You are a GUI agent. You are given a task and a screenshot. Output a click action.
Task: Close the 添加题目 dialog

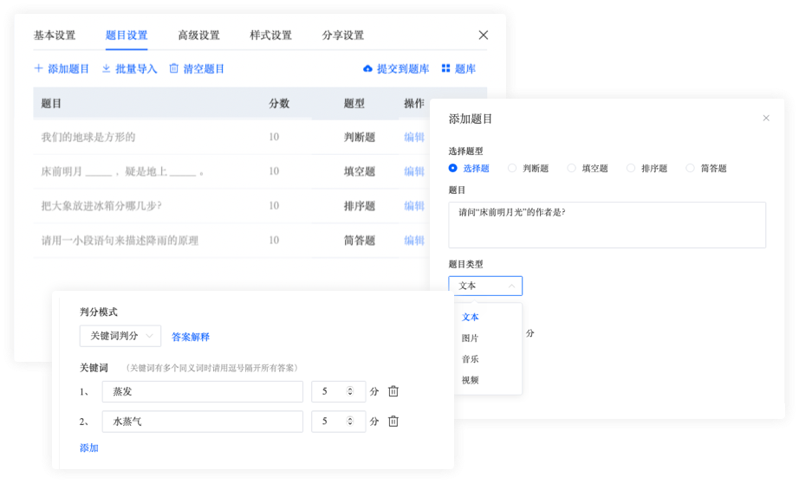766,118
